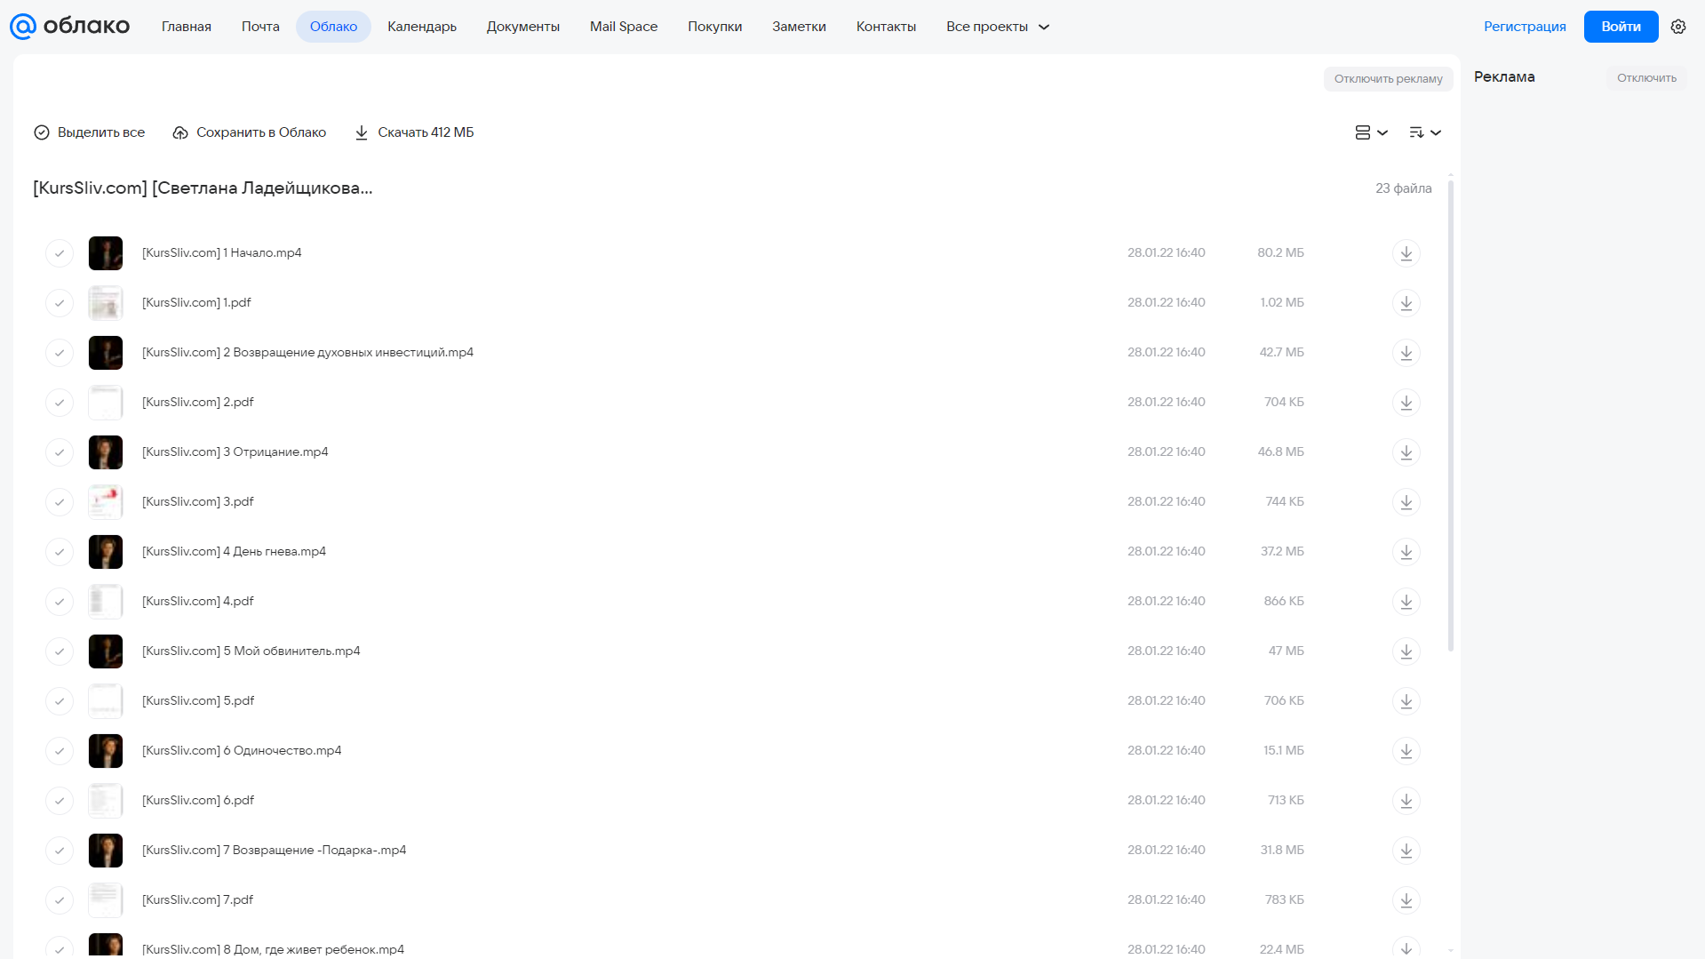
Task: Open the settings gear icon
Action: click(1678, 27)
